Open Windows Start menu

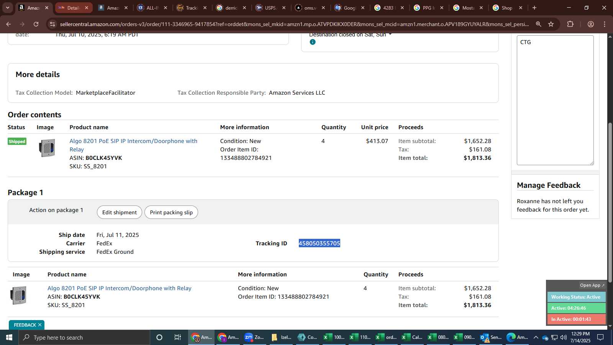click(9, 337)
